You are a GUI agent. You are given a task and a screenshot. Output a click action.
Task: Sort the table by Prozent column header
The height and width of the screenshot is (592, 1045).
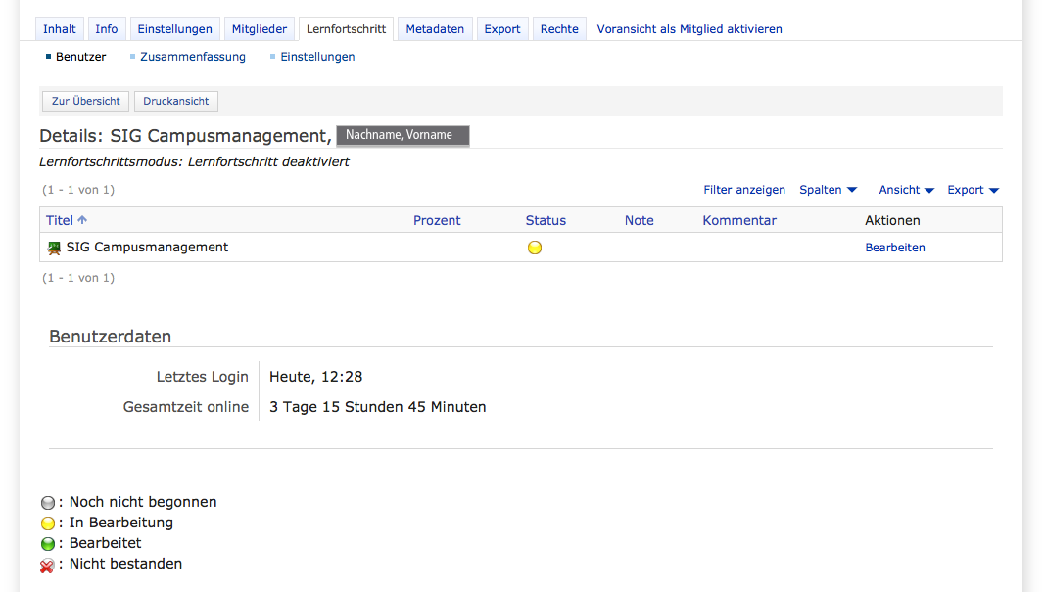437,220
